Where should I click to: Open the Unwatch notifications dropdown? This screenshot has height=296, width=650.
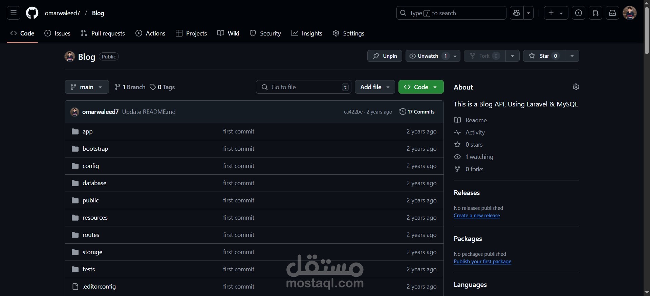(433, 56)
